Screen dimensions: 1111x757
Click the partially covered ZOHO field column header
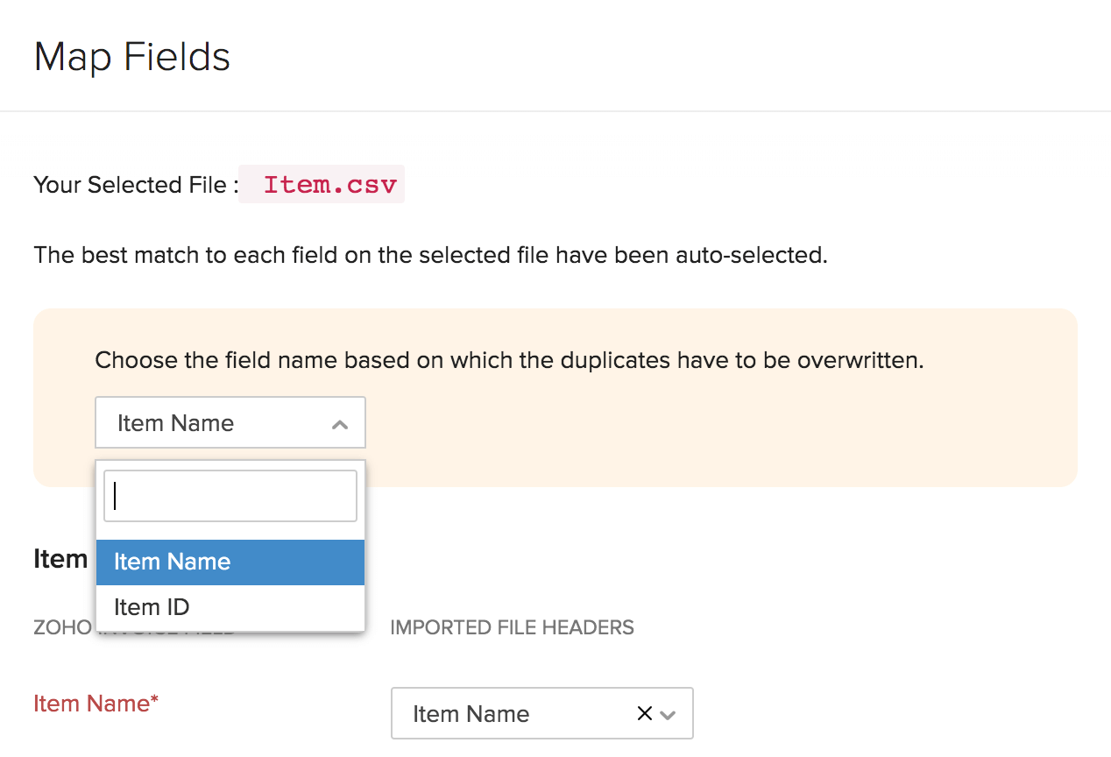61,627
